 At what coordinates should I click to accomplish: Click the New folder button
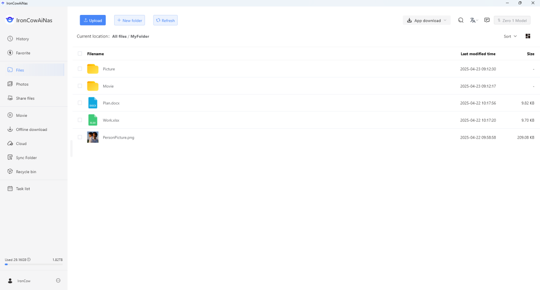[130, 20]
